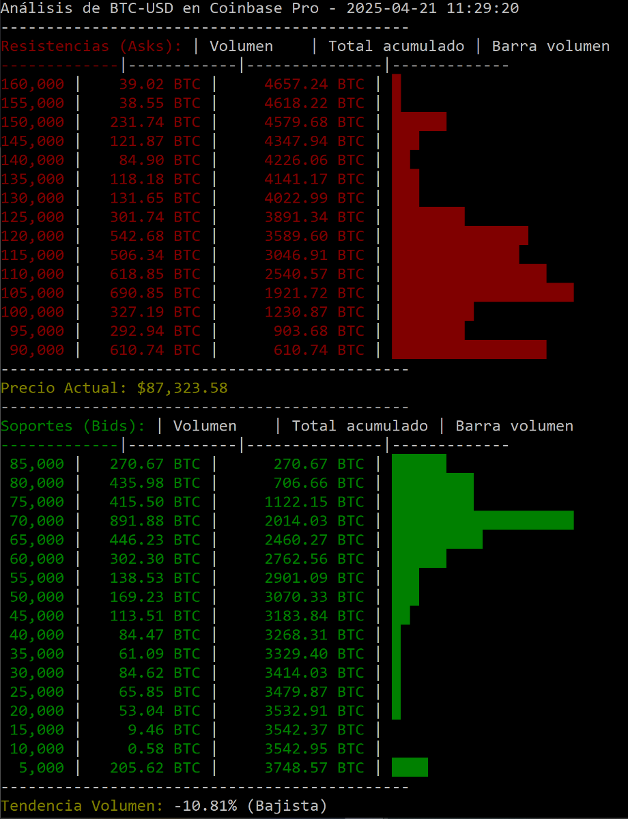Click the red volume bar for 150,000
The height and width of the screenshot is (819, 628).
(x=418, y=121)
